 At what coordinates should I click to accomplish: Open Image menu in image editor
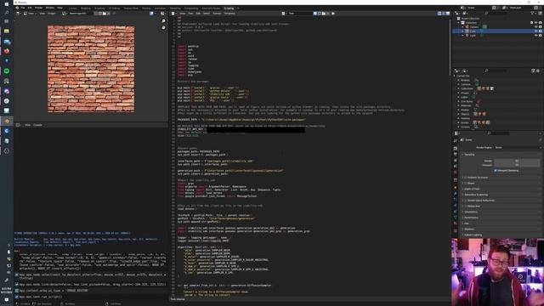[51, 14]
